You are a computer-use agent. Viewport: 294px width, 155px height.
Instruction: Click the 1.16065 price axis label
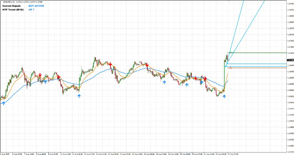(290, 90)
